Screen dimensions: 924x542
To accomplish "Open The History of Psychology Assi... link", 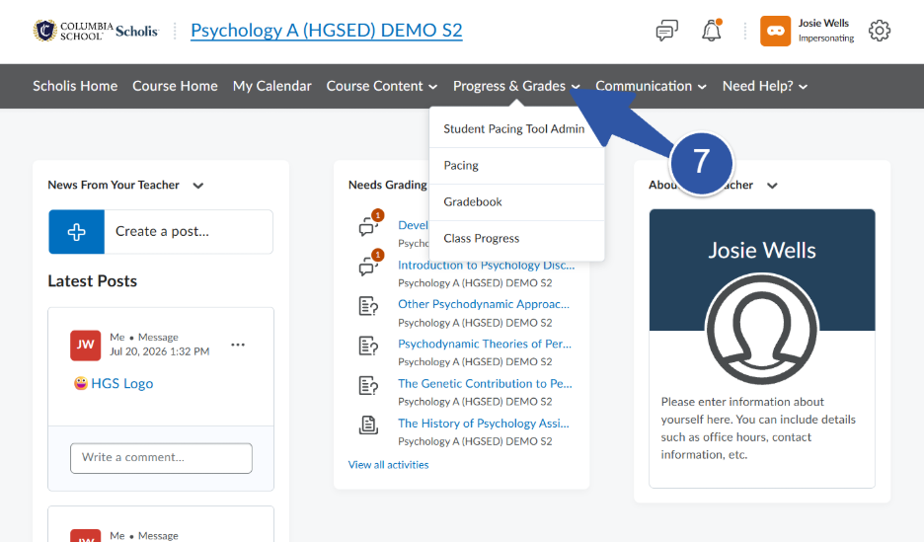I will pos(483,423).
